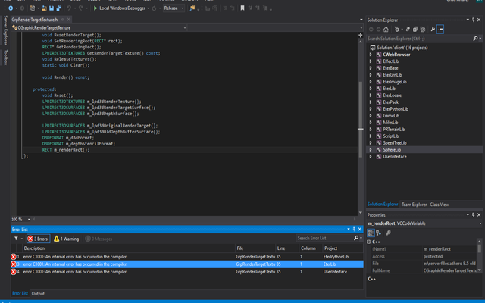
Task: Toggle the 0 Messages filter button
Action: [x=99, y=239]
